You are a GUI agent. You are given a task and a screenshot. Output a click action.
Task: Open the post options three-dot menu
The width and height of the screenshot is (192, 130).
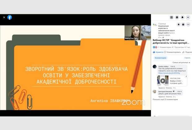tap(189, 24)
